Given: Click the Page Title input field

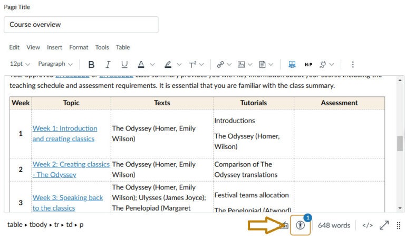Looking at the screenshot, I should [81, 24].
